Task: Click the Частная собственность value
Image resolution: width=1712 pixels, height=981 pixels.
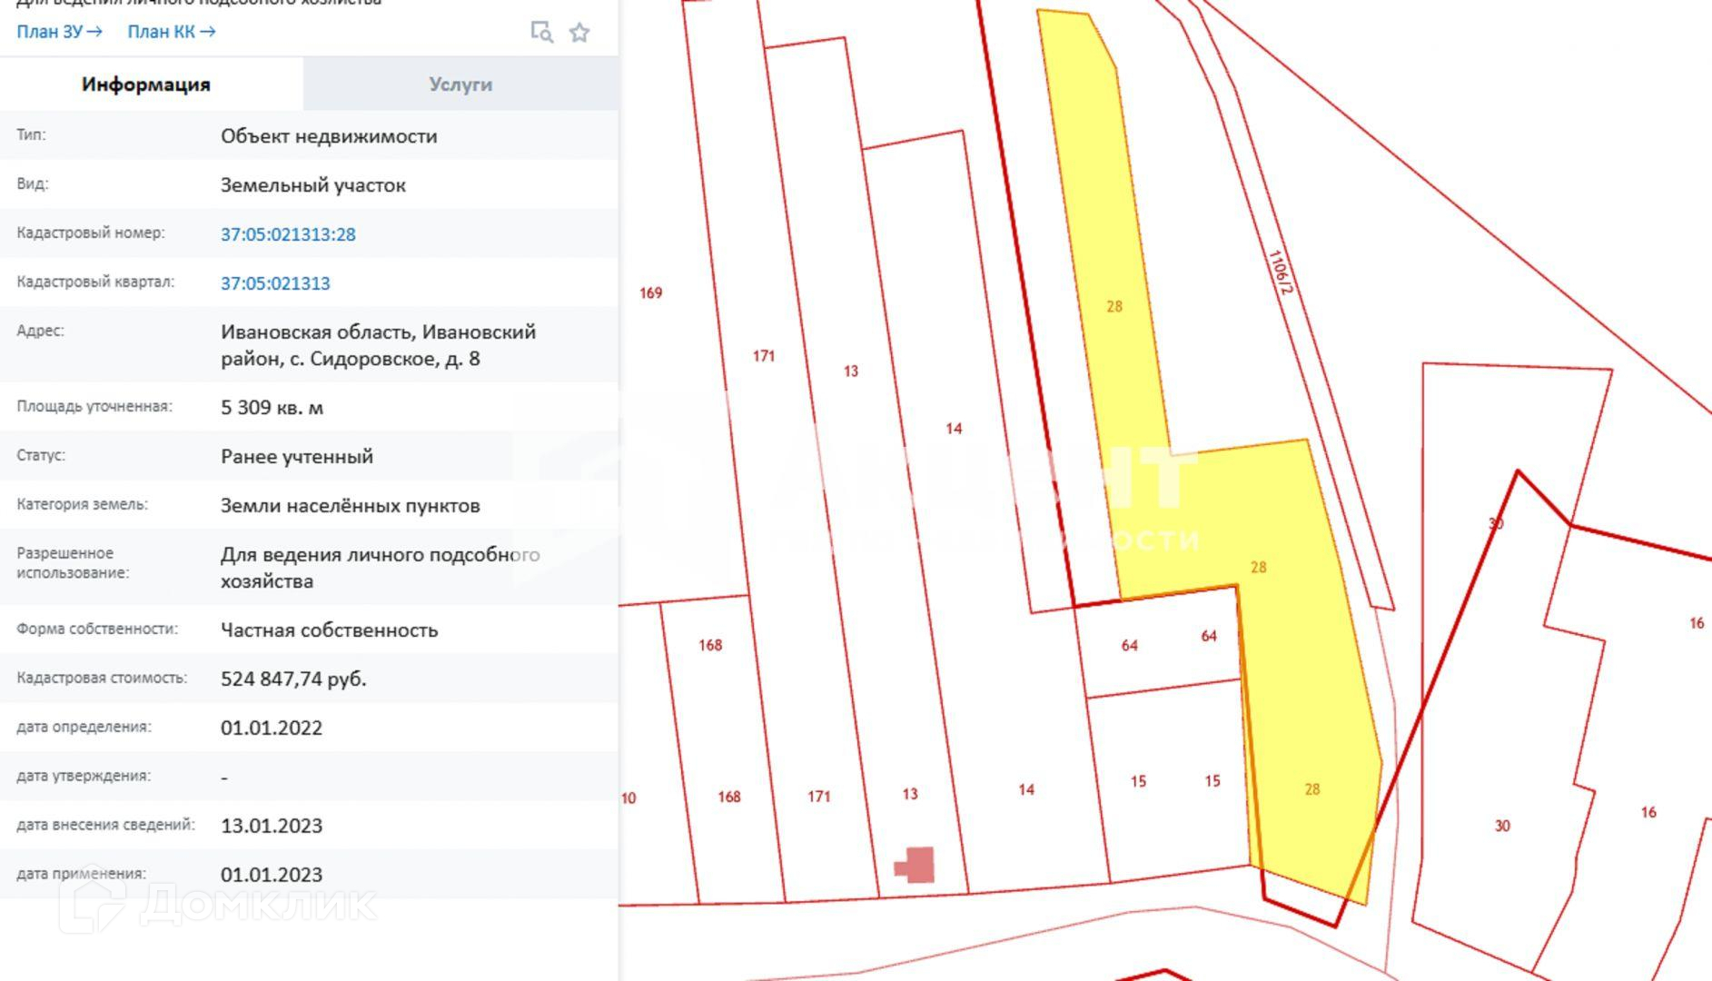Action: click(x=329, y=630)
